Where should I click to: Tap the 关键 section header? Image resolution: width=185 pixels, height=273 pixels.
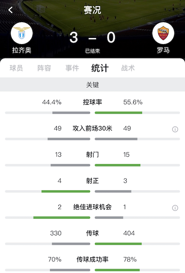tap(92, 85)
